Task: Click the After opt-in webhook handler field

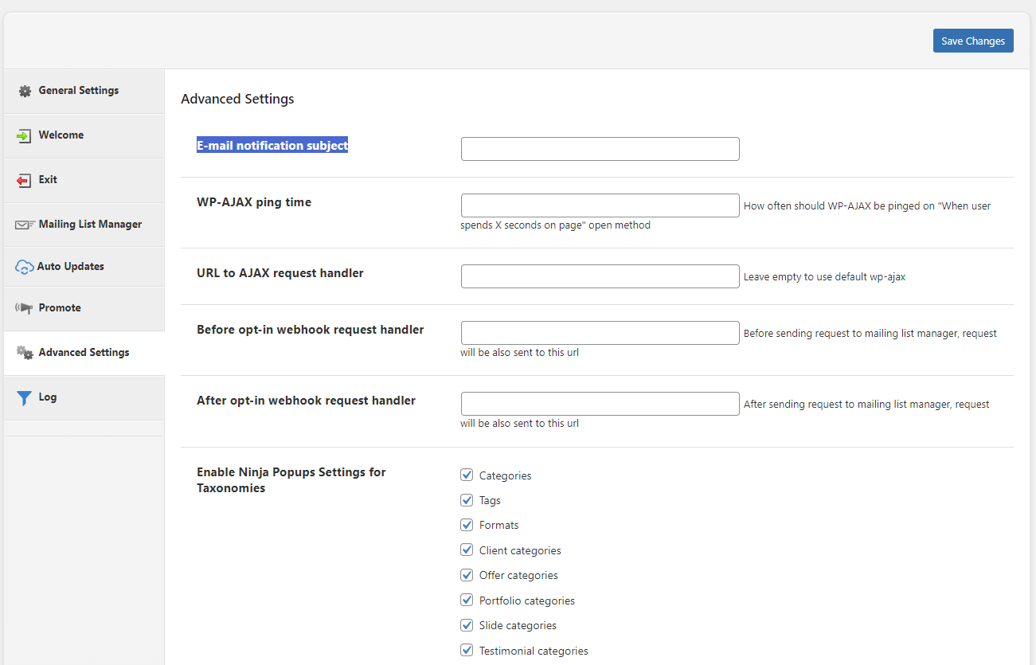Action: coord(600,404)
